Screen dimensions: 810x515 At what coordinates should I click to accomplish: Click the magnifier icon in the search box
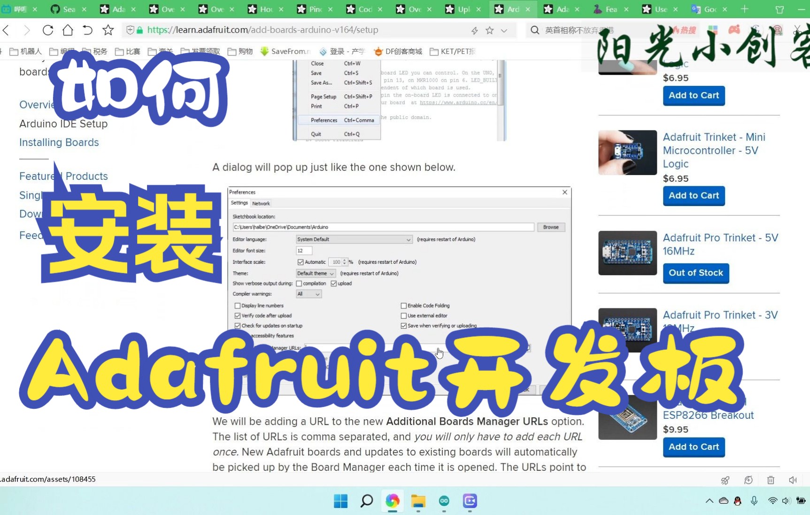click(x=535, y=31)
